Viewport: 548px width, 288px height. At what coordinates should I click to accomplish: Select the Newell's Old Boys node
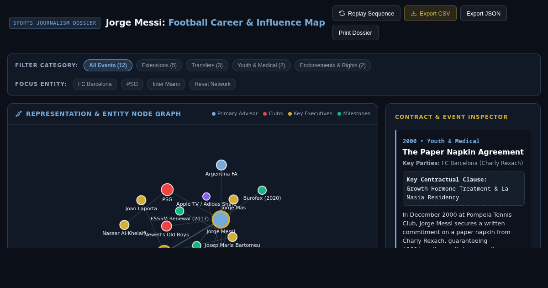pos(167,226)
